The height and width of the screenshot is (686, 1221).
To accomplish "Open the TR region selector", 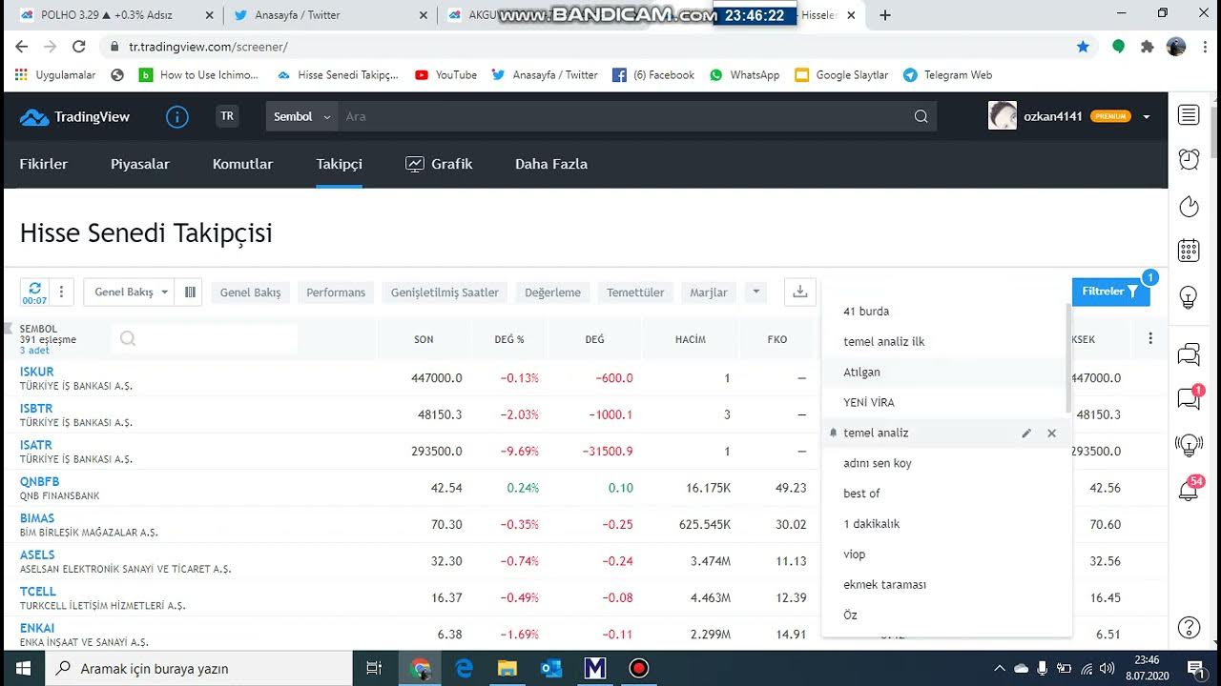I will [227, 116].
